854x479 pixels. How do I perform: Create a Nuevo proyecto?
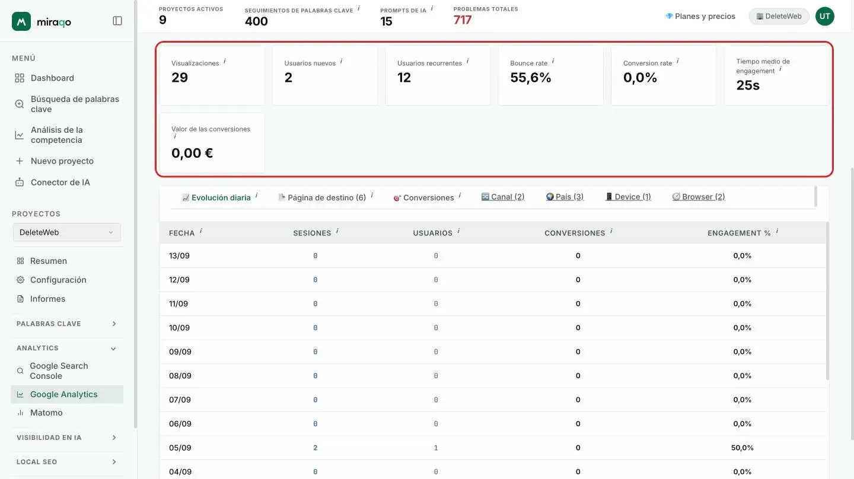(x=62, y=161)
